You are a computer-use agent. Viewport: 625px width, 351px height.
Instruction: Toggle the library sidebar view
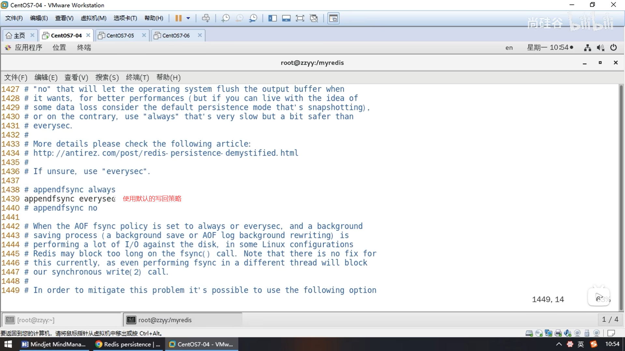pos(272,18)
